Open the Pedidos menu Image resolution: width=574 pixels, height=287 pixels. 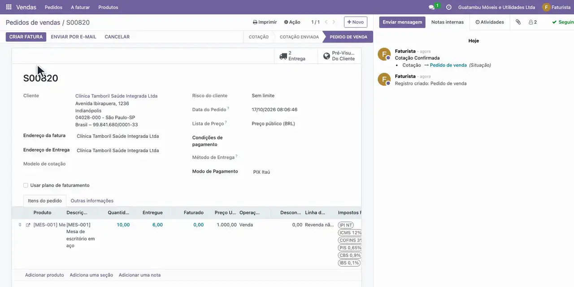pos(54,7)
